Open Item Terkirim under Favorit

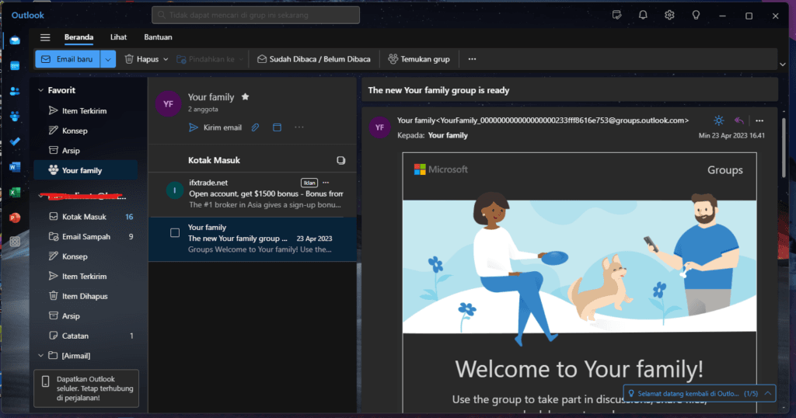click(x=86, y=110)
